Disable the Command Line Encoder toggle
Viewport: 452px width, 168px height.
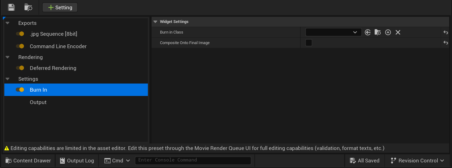tap(20, 46)
